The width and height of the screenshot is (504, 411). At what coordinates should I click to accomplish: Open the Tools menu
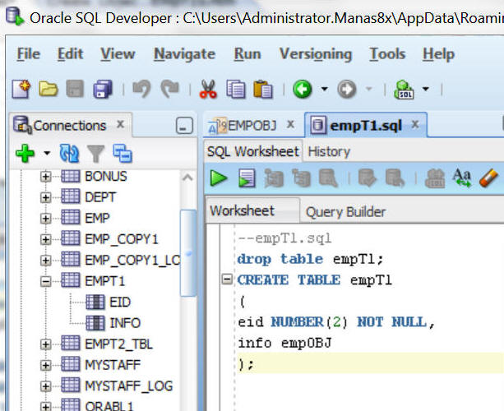[x=387, y=54]
